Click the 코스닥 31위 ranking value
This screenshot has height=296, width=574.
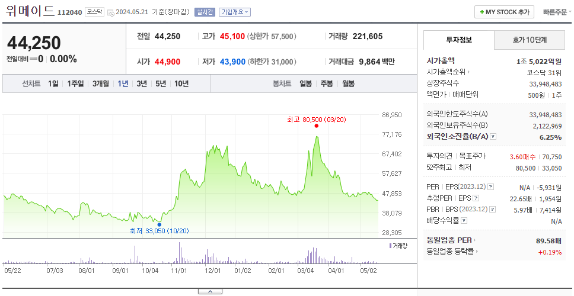pos(544,72)
